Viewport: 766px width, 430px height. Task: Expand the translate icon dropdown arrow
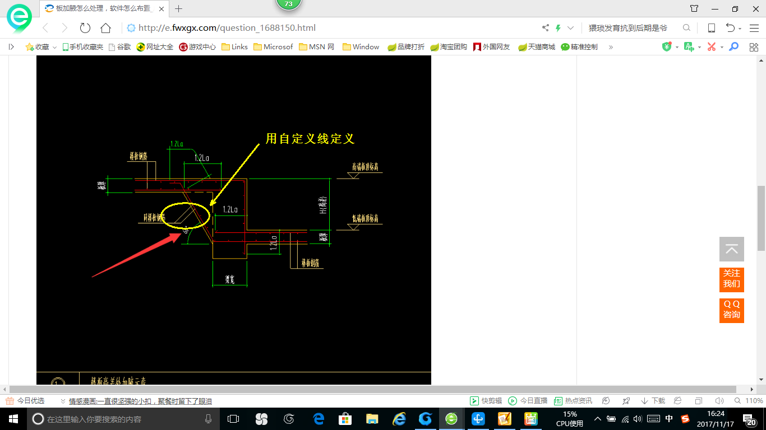[699, 48]
